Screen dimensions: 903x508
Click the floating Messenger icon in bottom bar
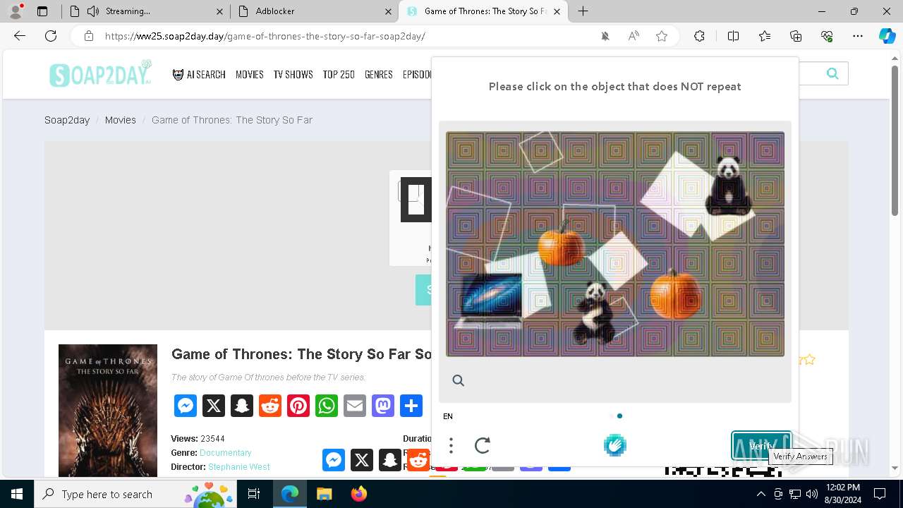pyautogui.click(x=334, y=460)
